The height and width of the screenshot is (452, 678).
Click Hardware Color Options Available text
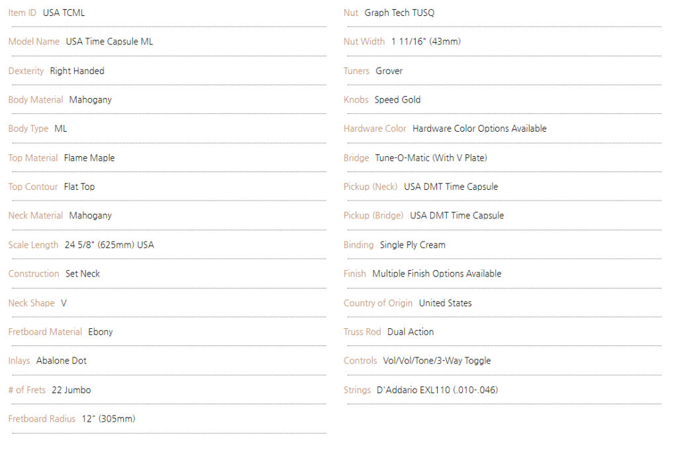coord(479,129)
